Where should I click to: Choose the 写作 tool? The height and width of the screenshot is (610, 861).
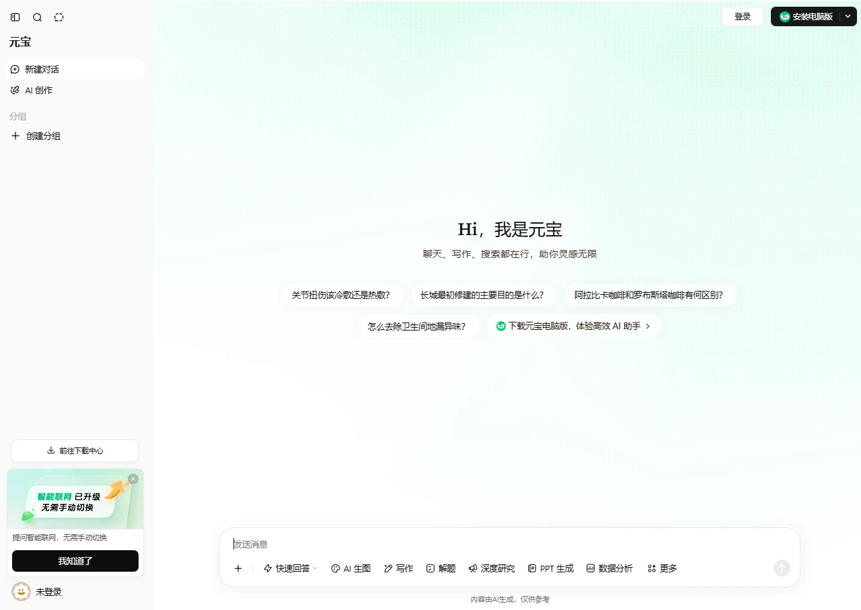pyautogui.click(x=399, y=568)
